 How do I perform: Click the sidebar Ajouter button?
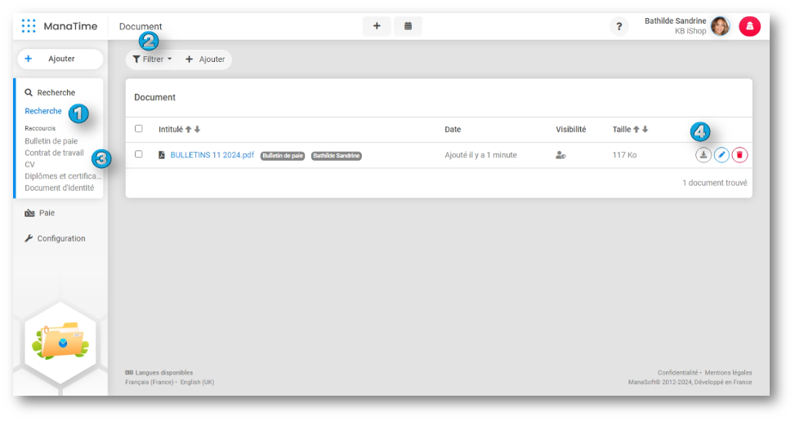coord(60,59)
